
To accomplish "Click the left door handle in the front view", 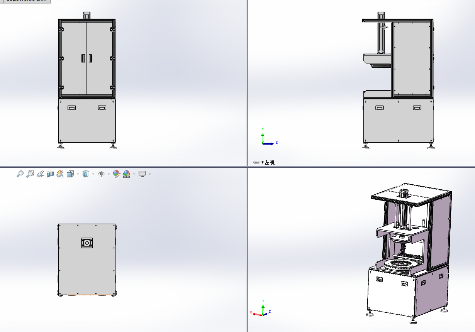I will click(83, 58).
